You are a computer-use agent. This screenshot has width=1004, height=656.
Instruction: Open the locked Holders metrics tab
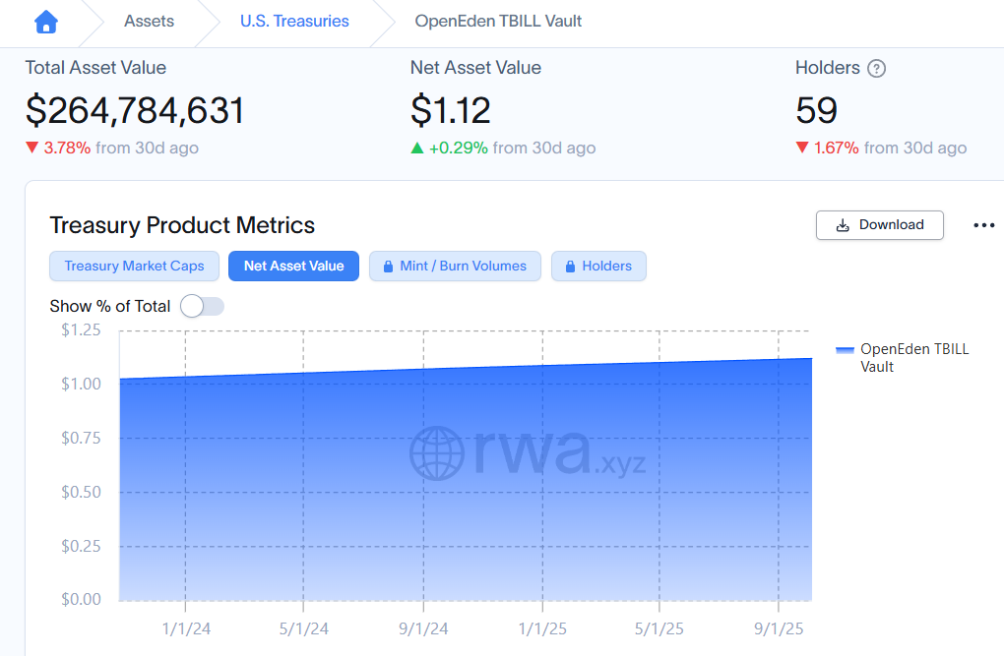point(598,266)
